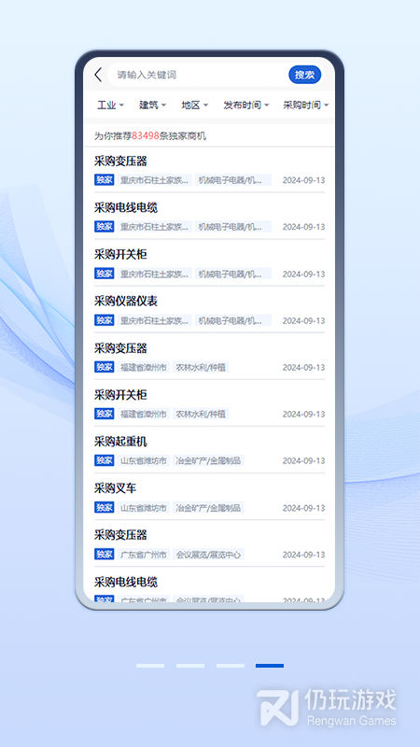Open the 采购叉车 listing
The image size is (420, 747).
[209, 498]
